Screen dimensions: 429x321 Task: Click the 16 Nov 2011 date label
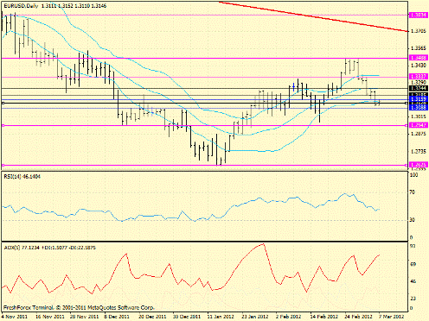[50, 317]
